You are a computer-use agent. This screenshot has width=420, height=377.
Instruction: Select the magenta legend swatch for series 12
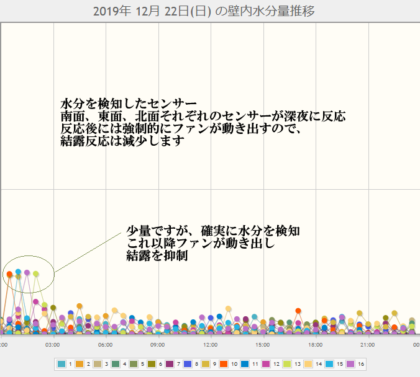pyautogui.click(x=266, y=364)
